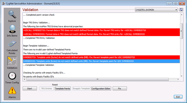
Task: Select the ~UDCALL SVMDBSDTSS TRS error row
Action: coord(101,30)
